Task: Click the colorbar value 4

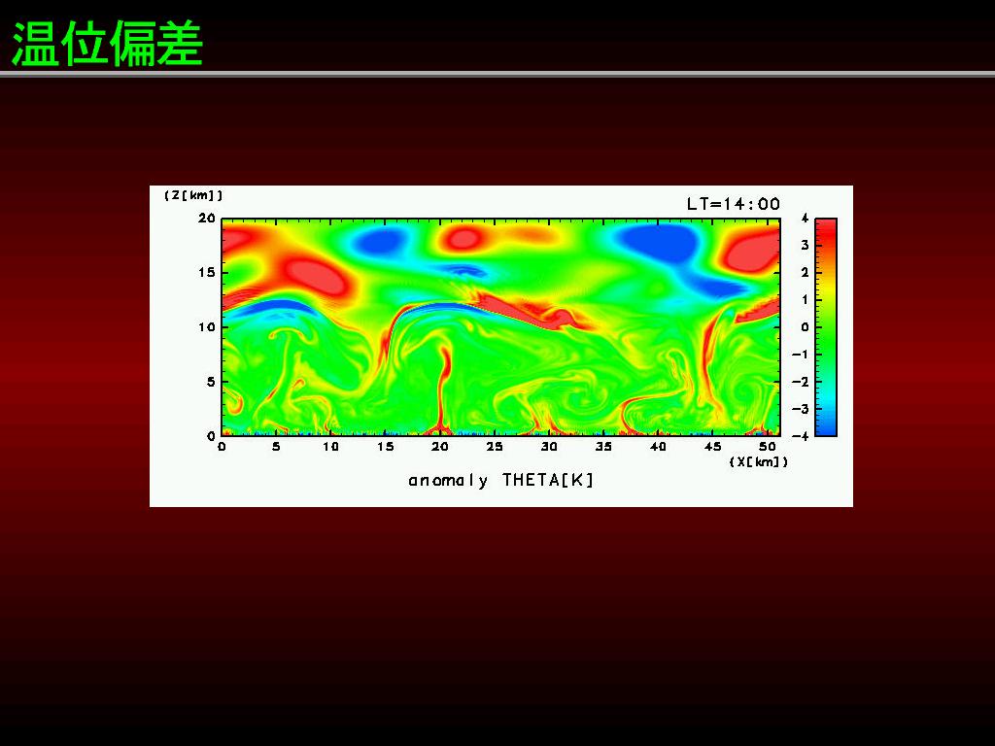Action: point(805,219)
